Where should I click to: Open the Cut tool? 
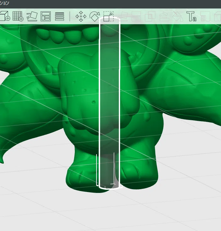pyautogui.click(x=136, y=16)
